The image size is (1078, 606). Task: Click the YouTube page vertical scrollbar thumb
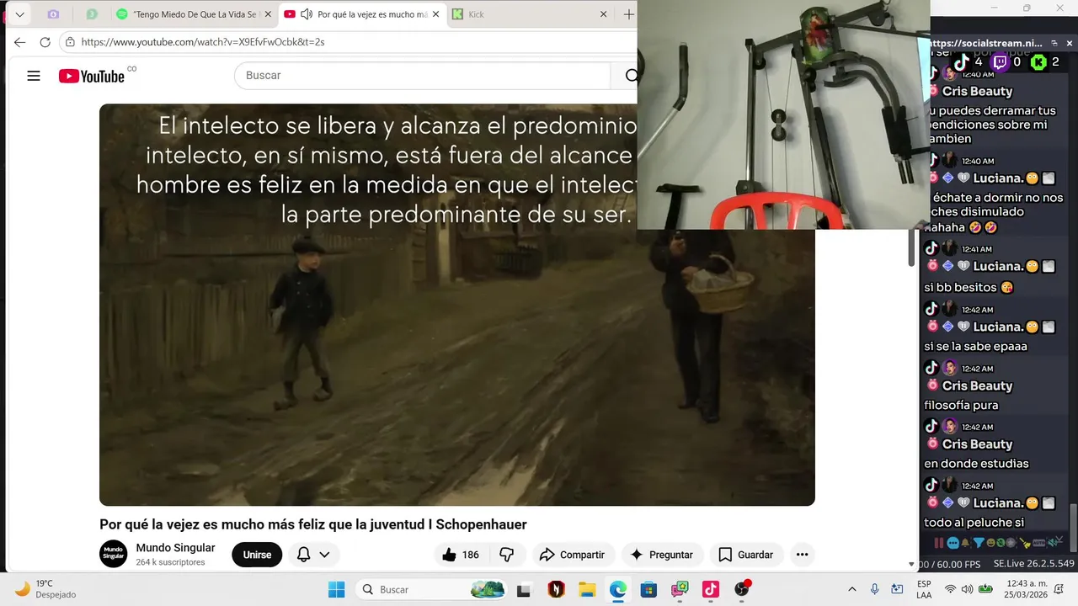[911, 248]
